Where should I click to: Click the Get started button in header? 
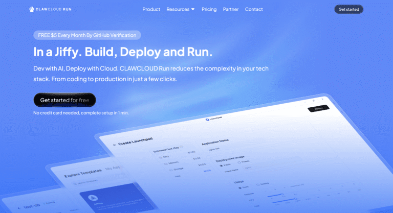[x=348, y=9]
